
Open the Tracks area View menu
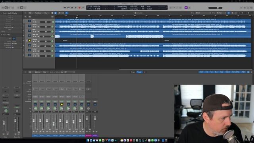[x=46, y=13]
